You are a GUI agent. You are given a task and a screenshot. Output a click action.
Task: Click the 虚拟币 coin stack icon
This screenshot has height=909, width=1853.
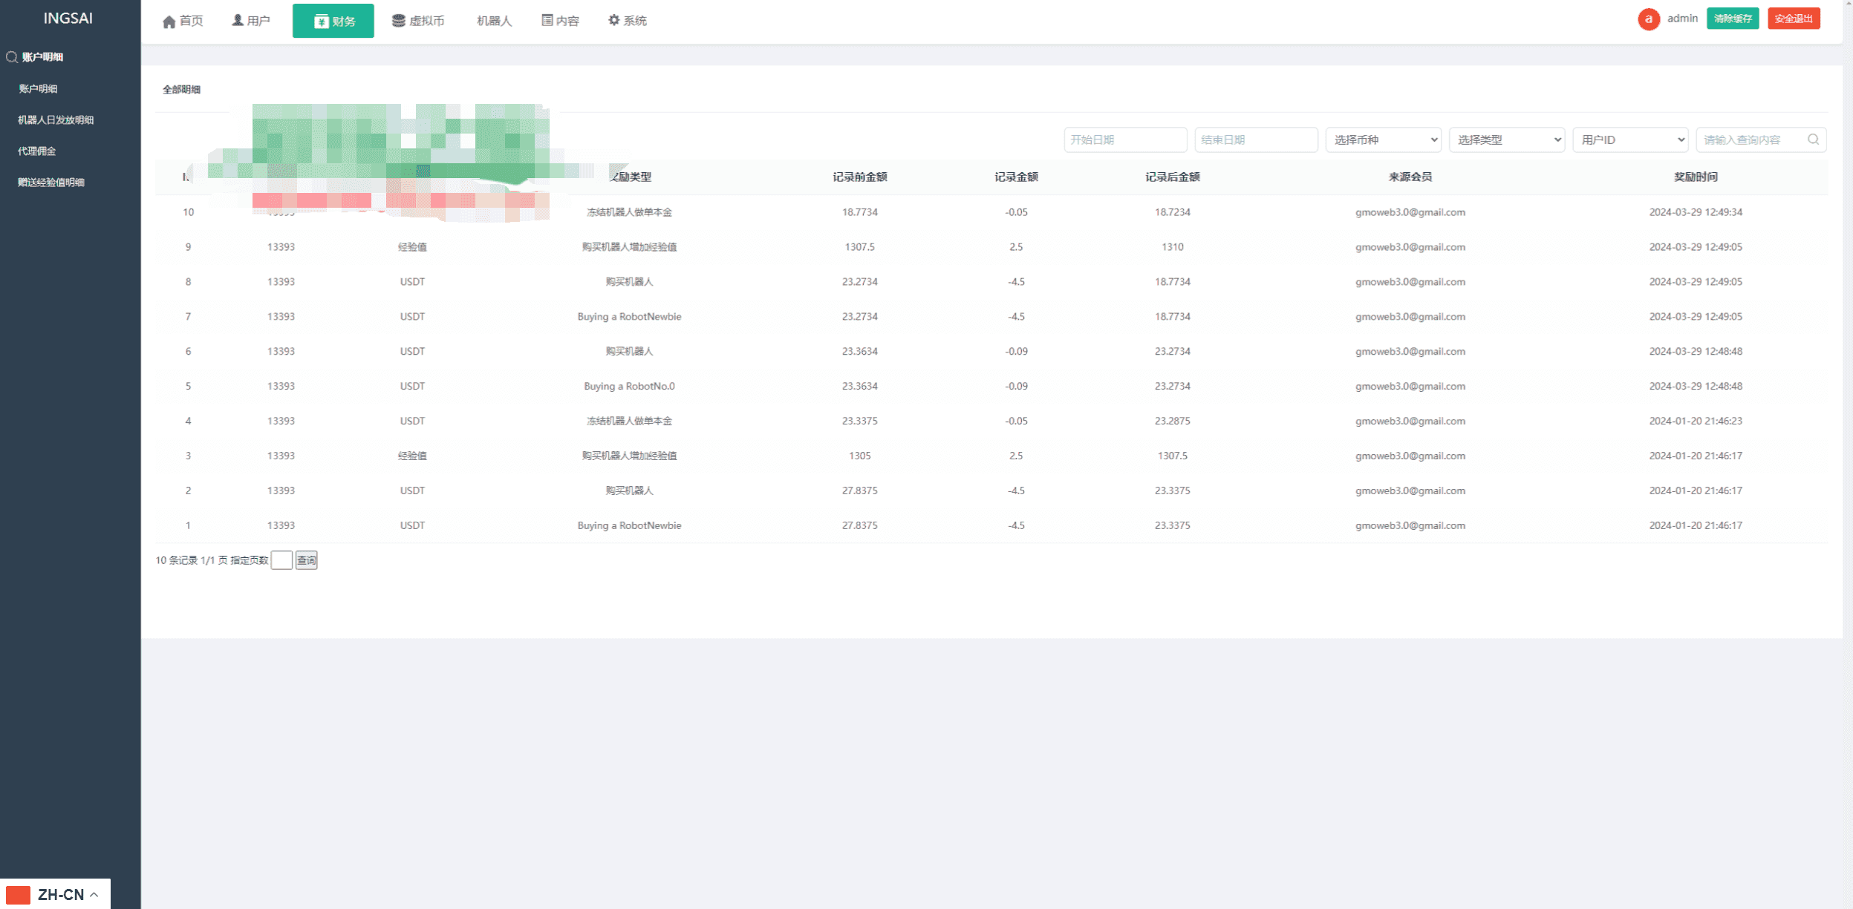click(x=399, y=21)
